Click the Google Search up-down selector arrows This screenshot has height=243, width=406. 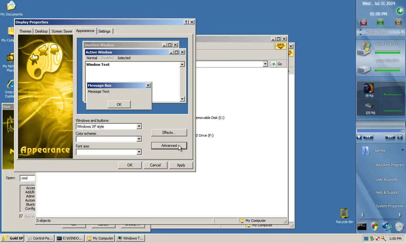360,32
